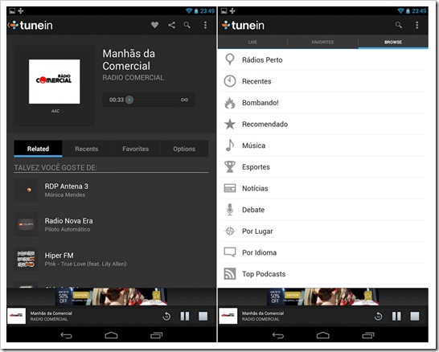This screenshot has width=439, height=352.
Task: Switch to the Options tab
Action: pos(184,149)
